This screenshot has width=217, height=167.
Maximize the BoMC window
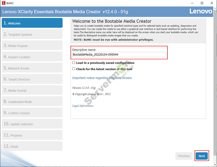[202, 3]
